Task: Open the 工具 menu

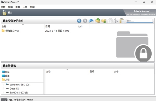Action: (x=25, y=7)
